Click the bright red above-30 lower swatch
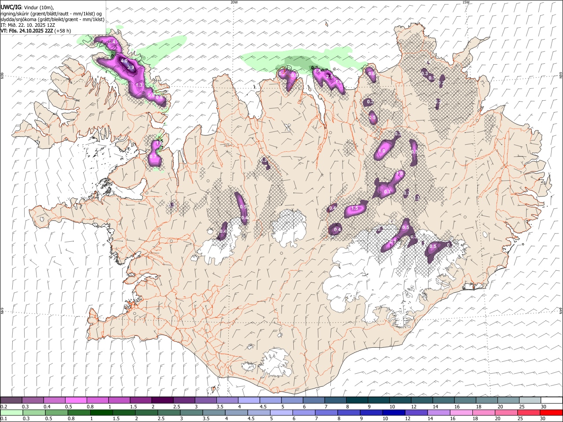 (551, 412)
